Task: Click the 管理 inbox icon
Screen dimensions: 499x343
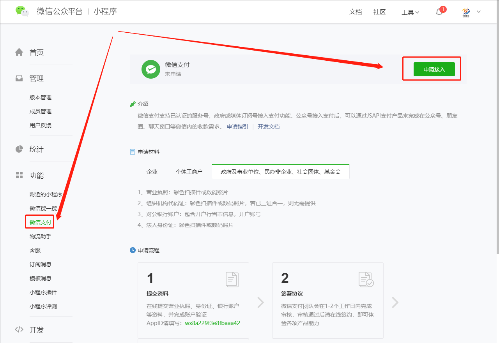Action: coord(19,78)
